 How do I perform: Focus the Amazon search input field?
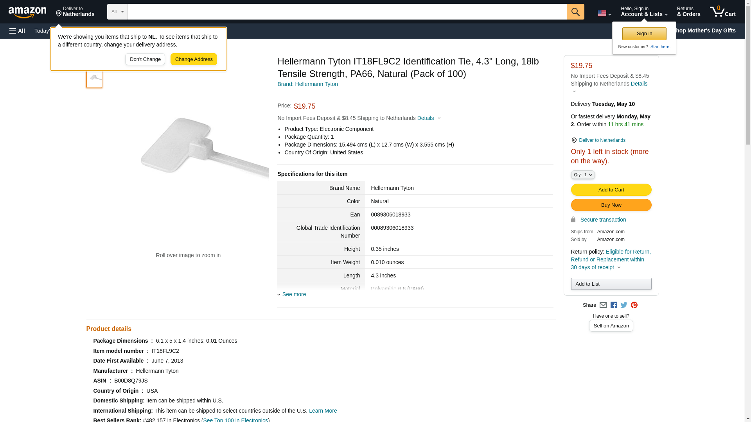347,12
